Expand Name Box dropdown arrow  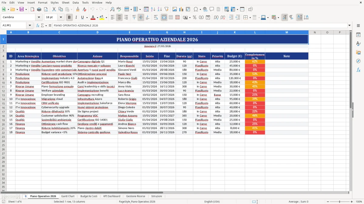pyautogui.click(x=30, y=26)
